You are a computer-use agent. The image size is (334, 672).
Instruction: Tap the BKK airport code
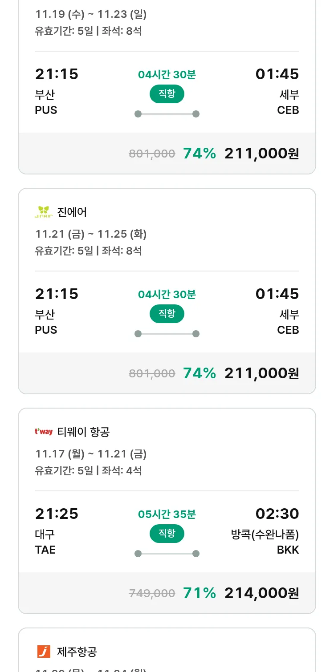pyautogui.click(x=288, y=550)
